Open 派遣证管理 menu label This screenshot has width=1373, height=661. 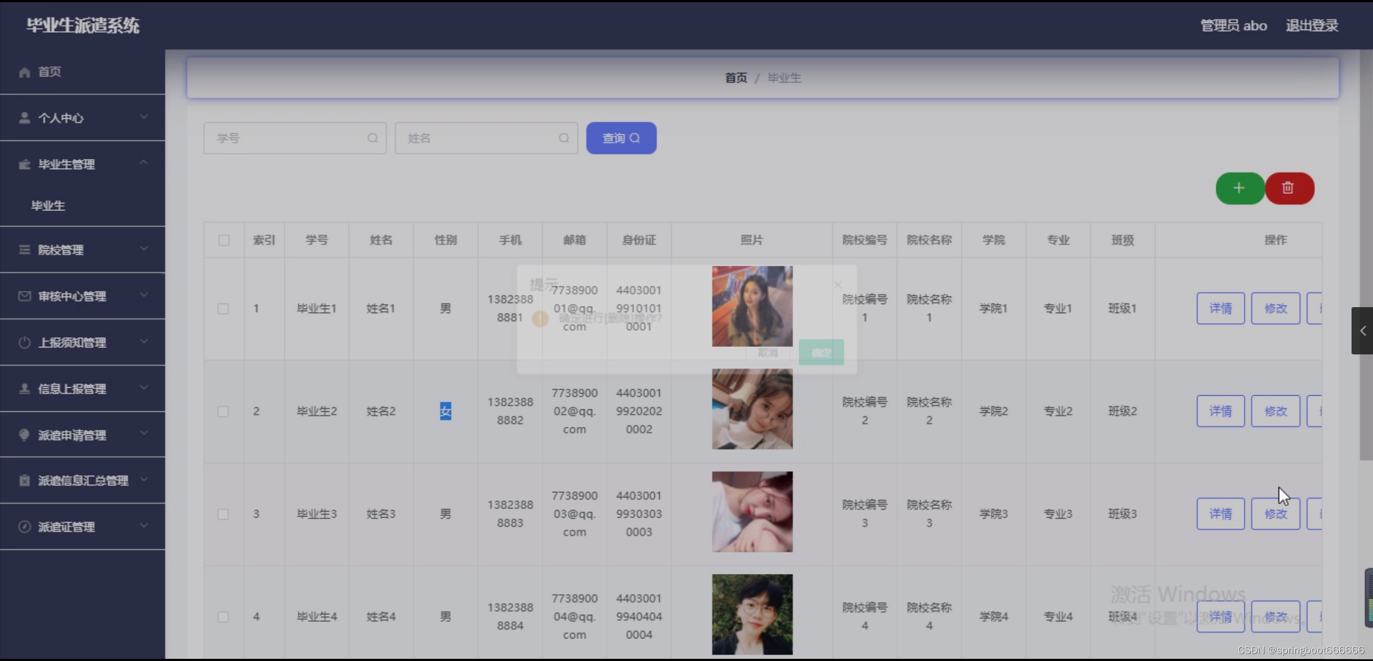66,526
